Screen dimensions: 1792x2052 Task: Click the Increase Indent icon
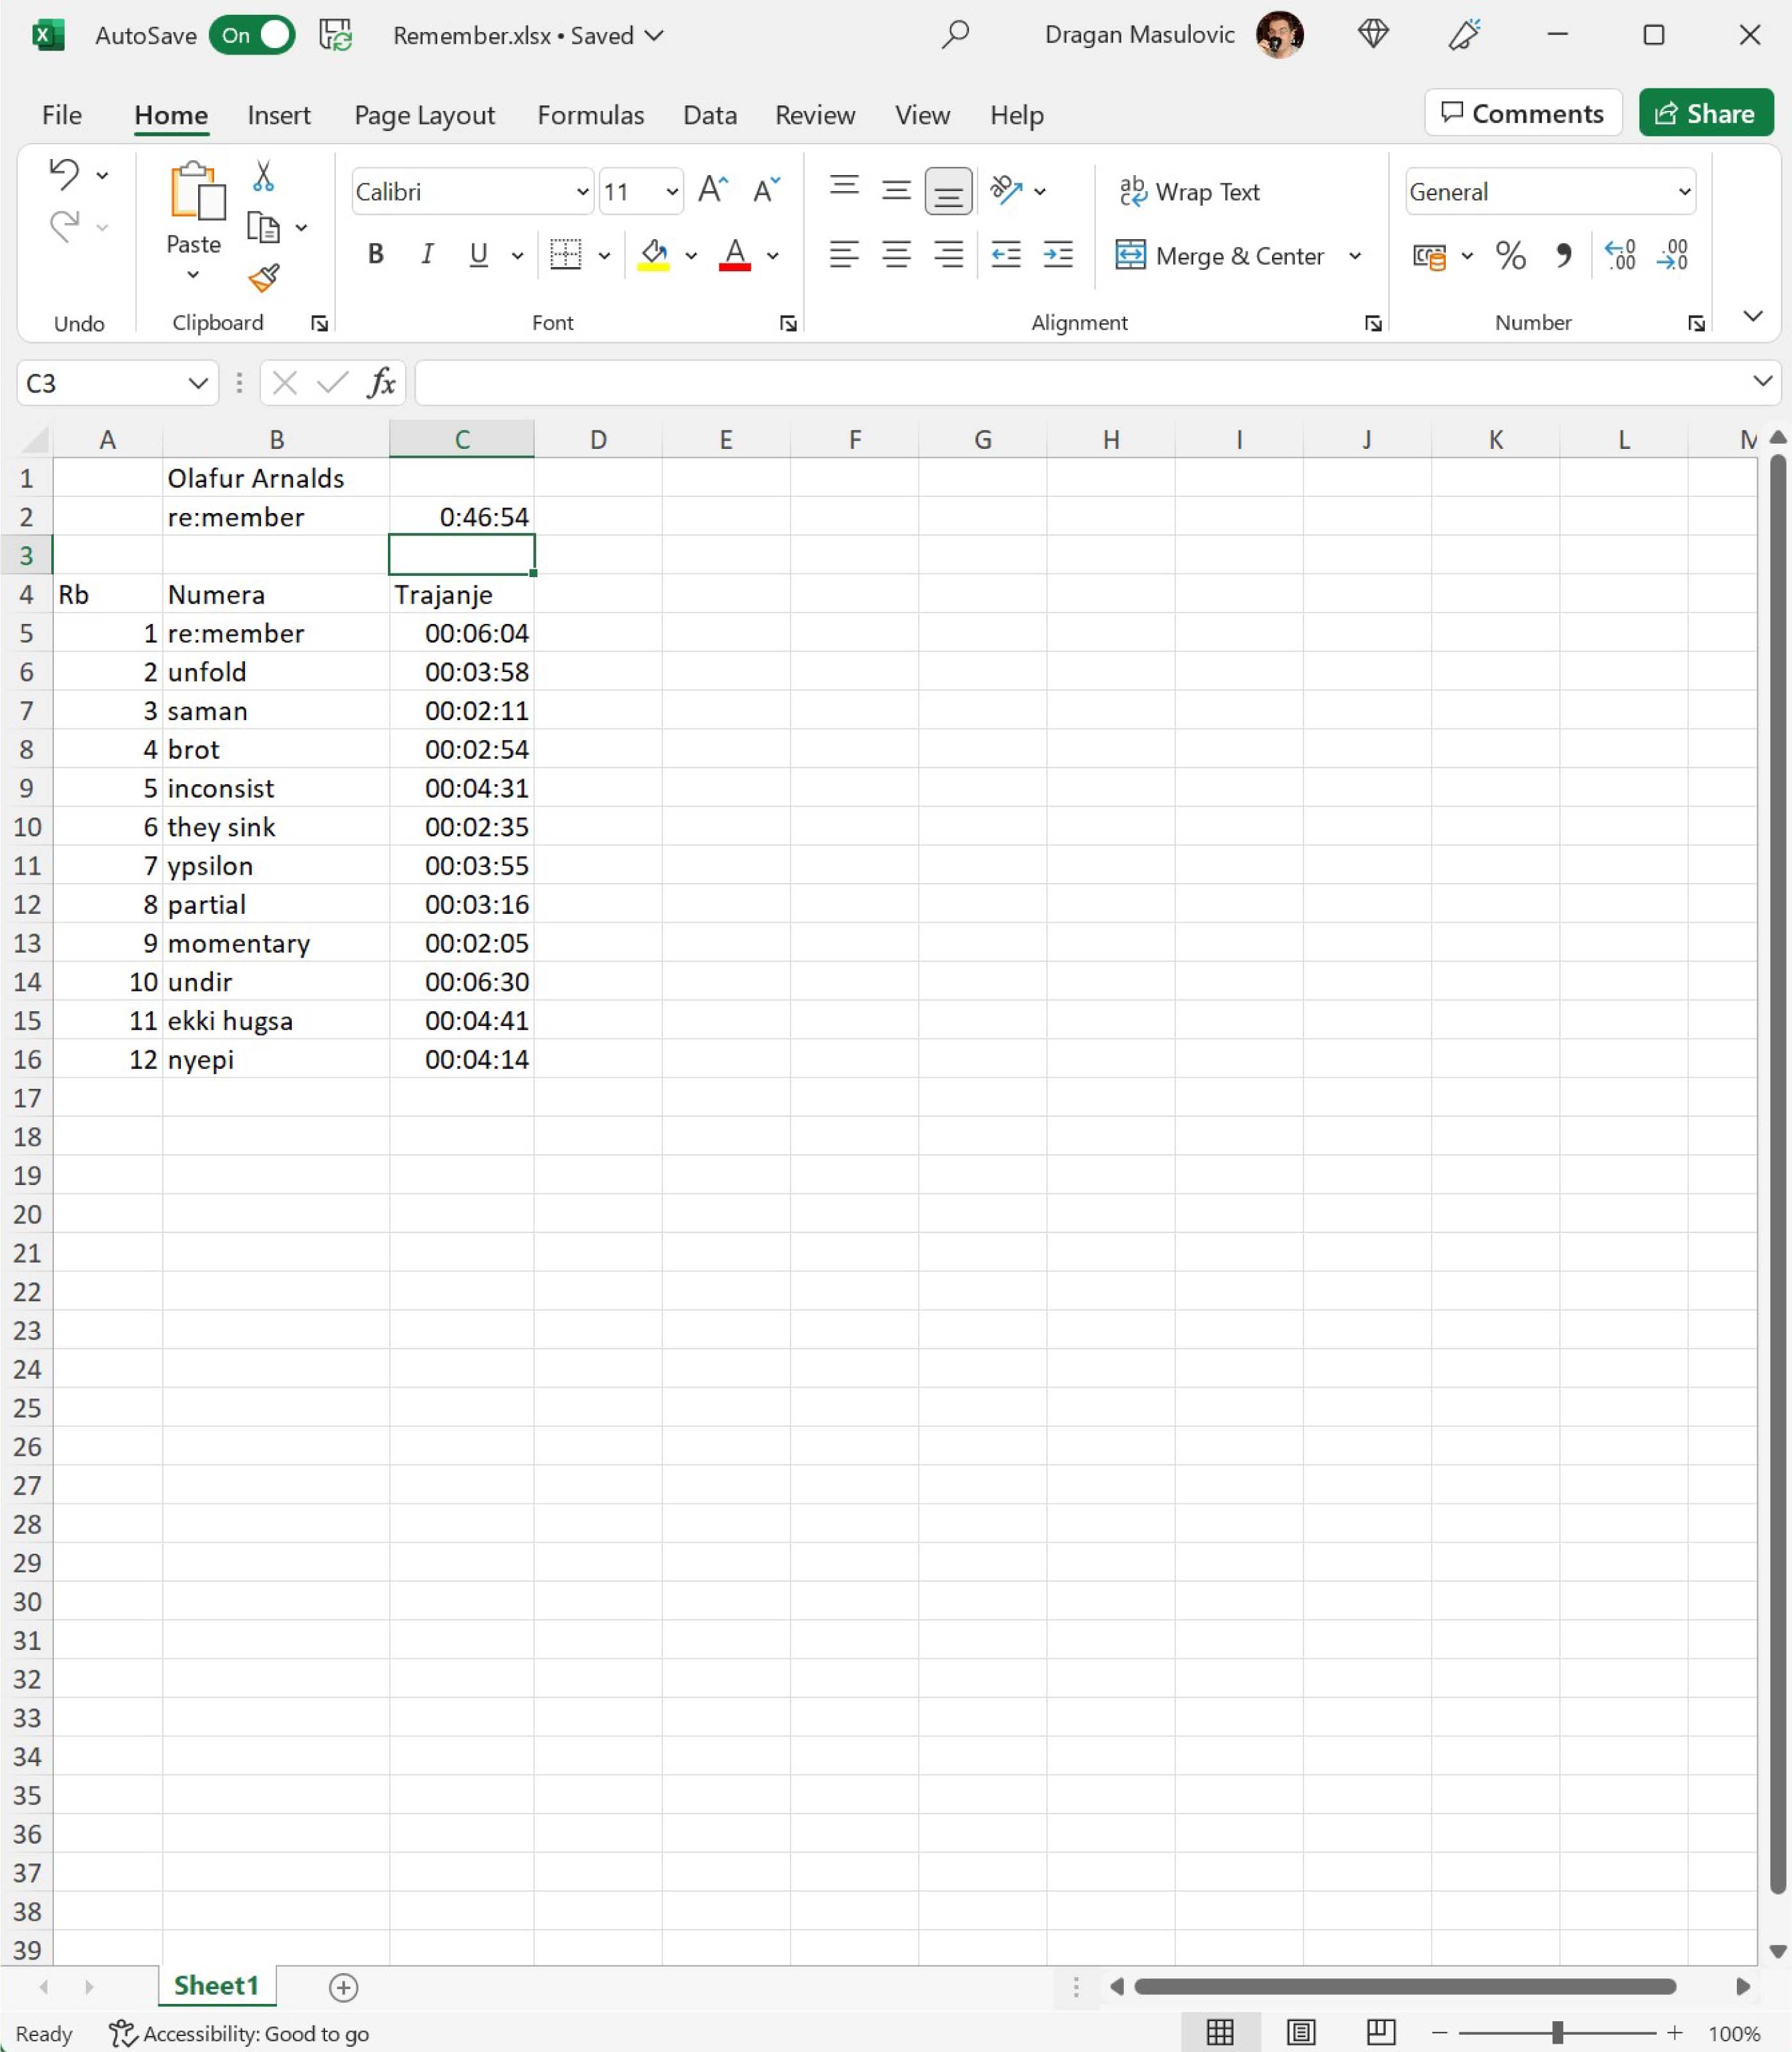coord(1057,255)
